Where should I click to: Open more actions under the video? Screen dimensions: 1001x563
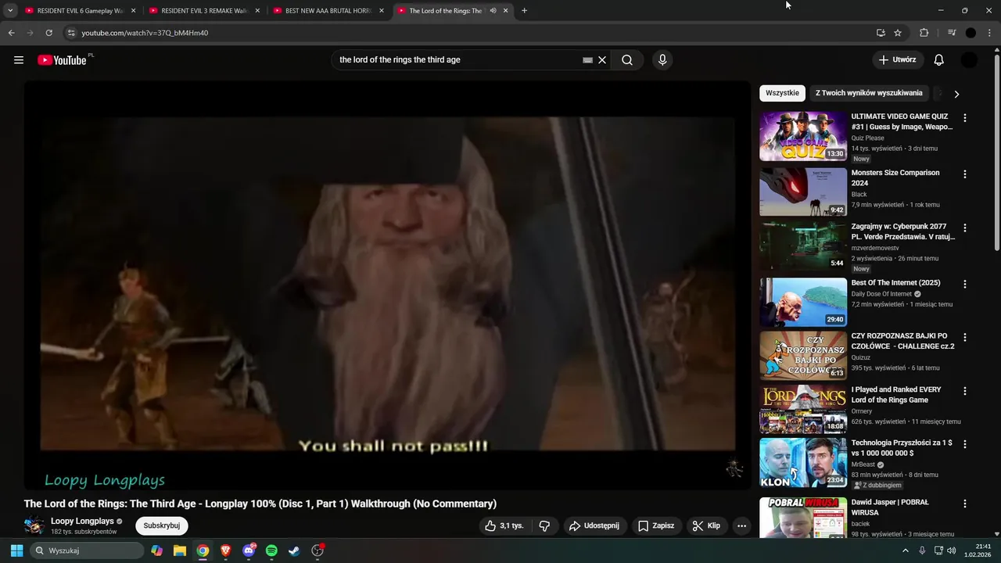(741, 526)
